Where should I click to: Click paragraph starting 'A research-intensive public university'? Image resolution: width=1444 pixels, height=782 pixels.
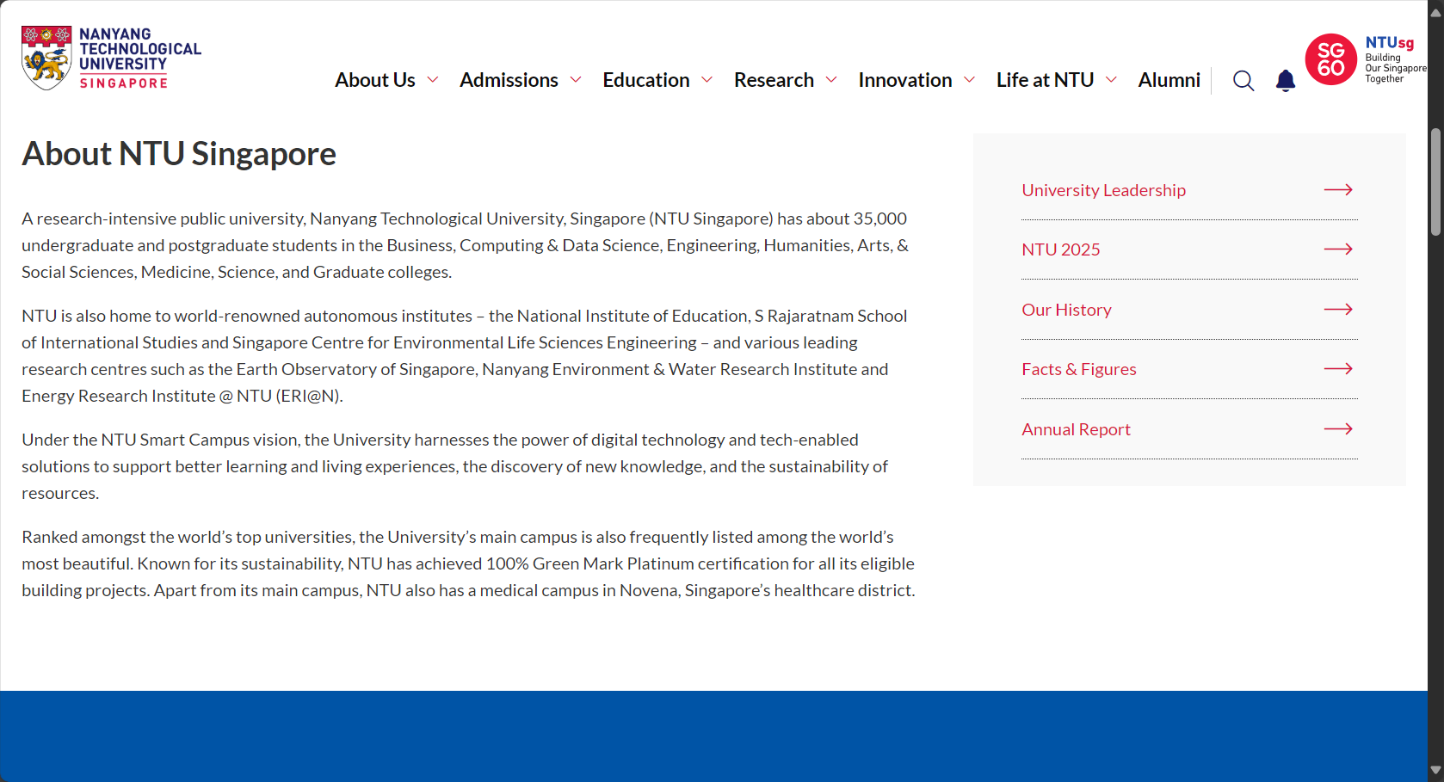point(466,245)
